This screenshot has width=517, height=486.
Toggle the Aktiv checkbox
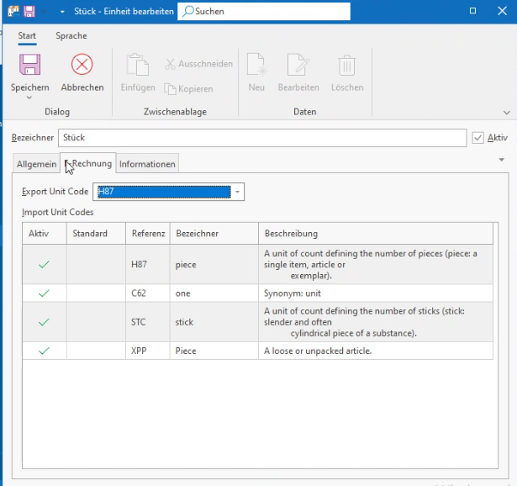(478, 138)
